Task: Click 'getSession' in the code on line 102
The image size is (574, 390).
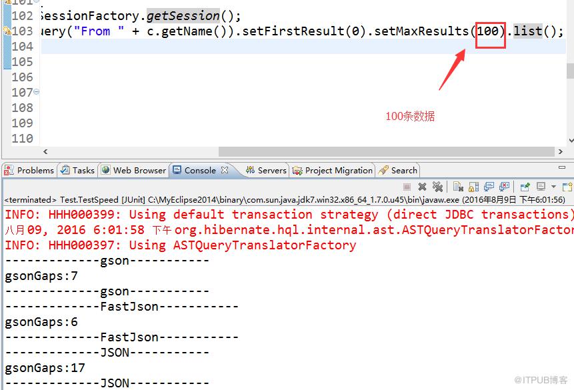Action: (x=183, y=16)
